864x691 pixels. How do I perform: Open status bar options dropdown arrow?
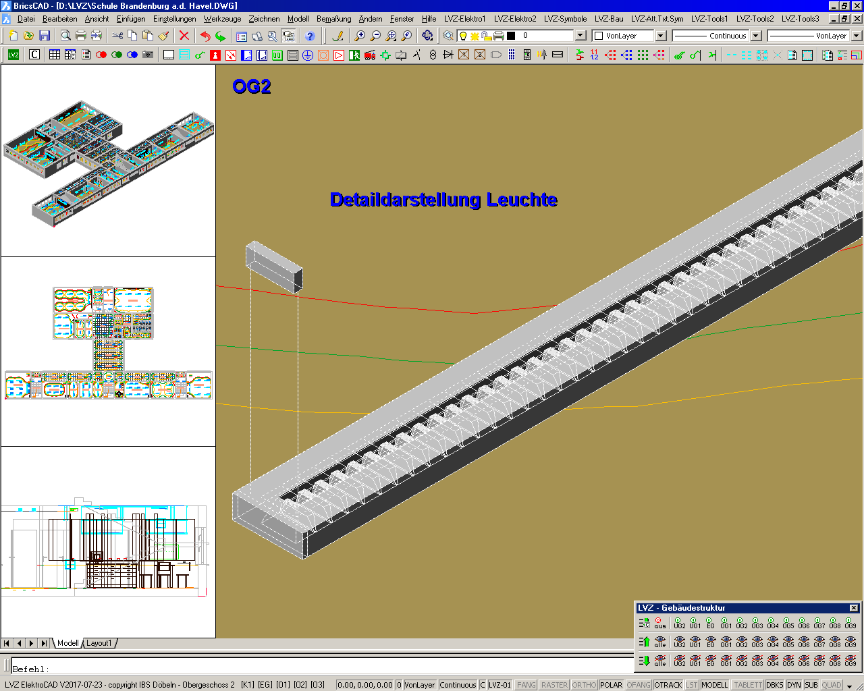click(x=850, y=686)
